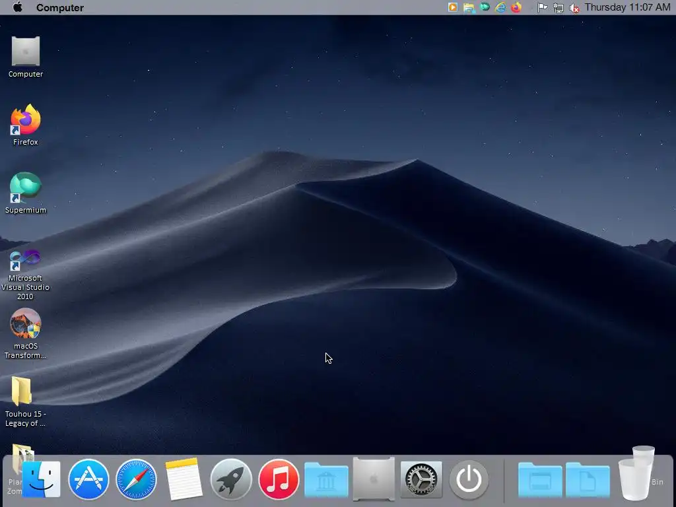Select the Touhou 15 - Legacy of ... folder

[26, 401]
